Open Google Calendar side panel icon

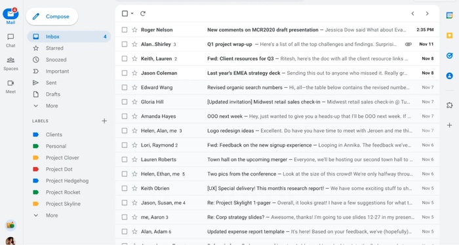pyautogui.click(x=449, y=16)
